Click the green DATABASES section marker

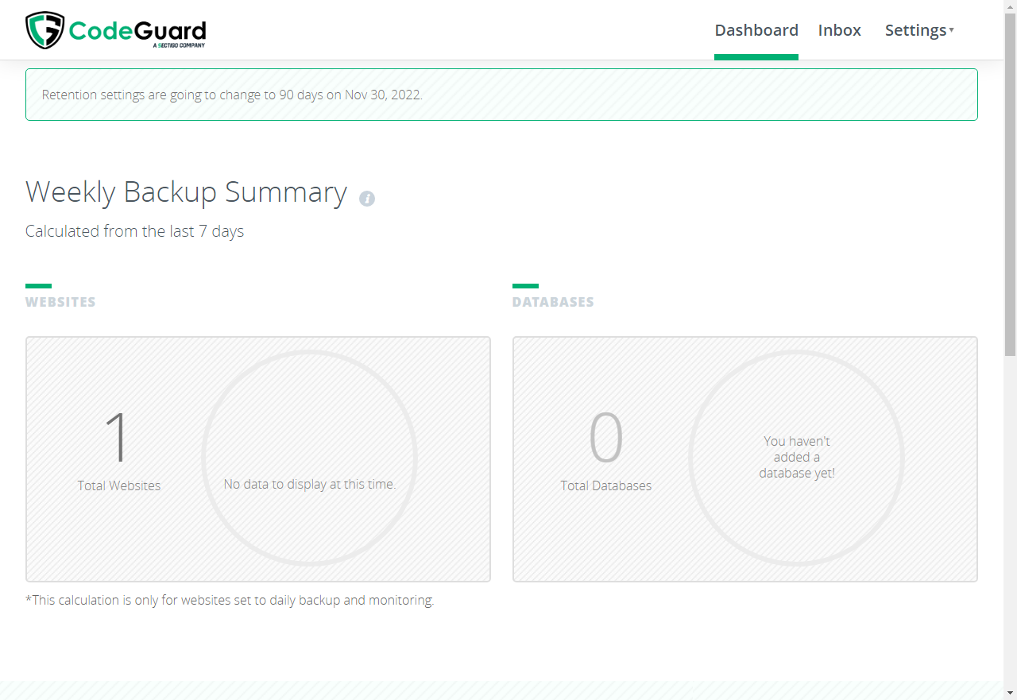pos(525,285)
